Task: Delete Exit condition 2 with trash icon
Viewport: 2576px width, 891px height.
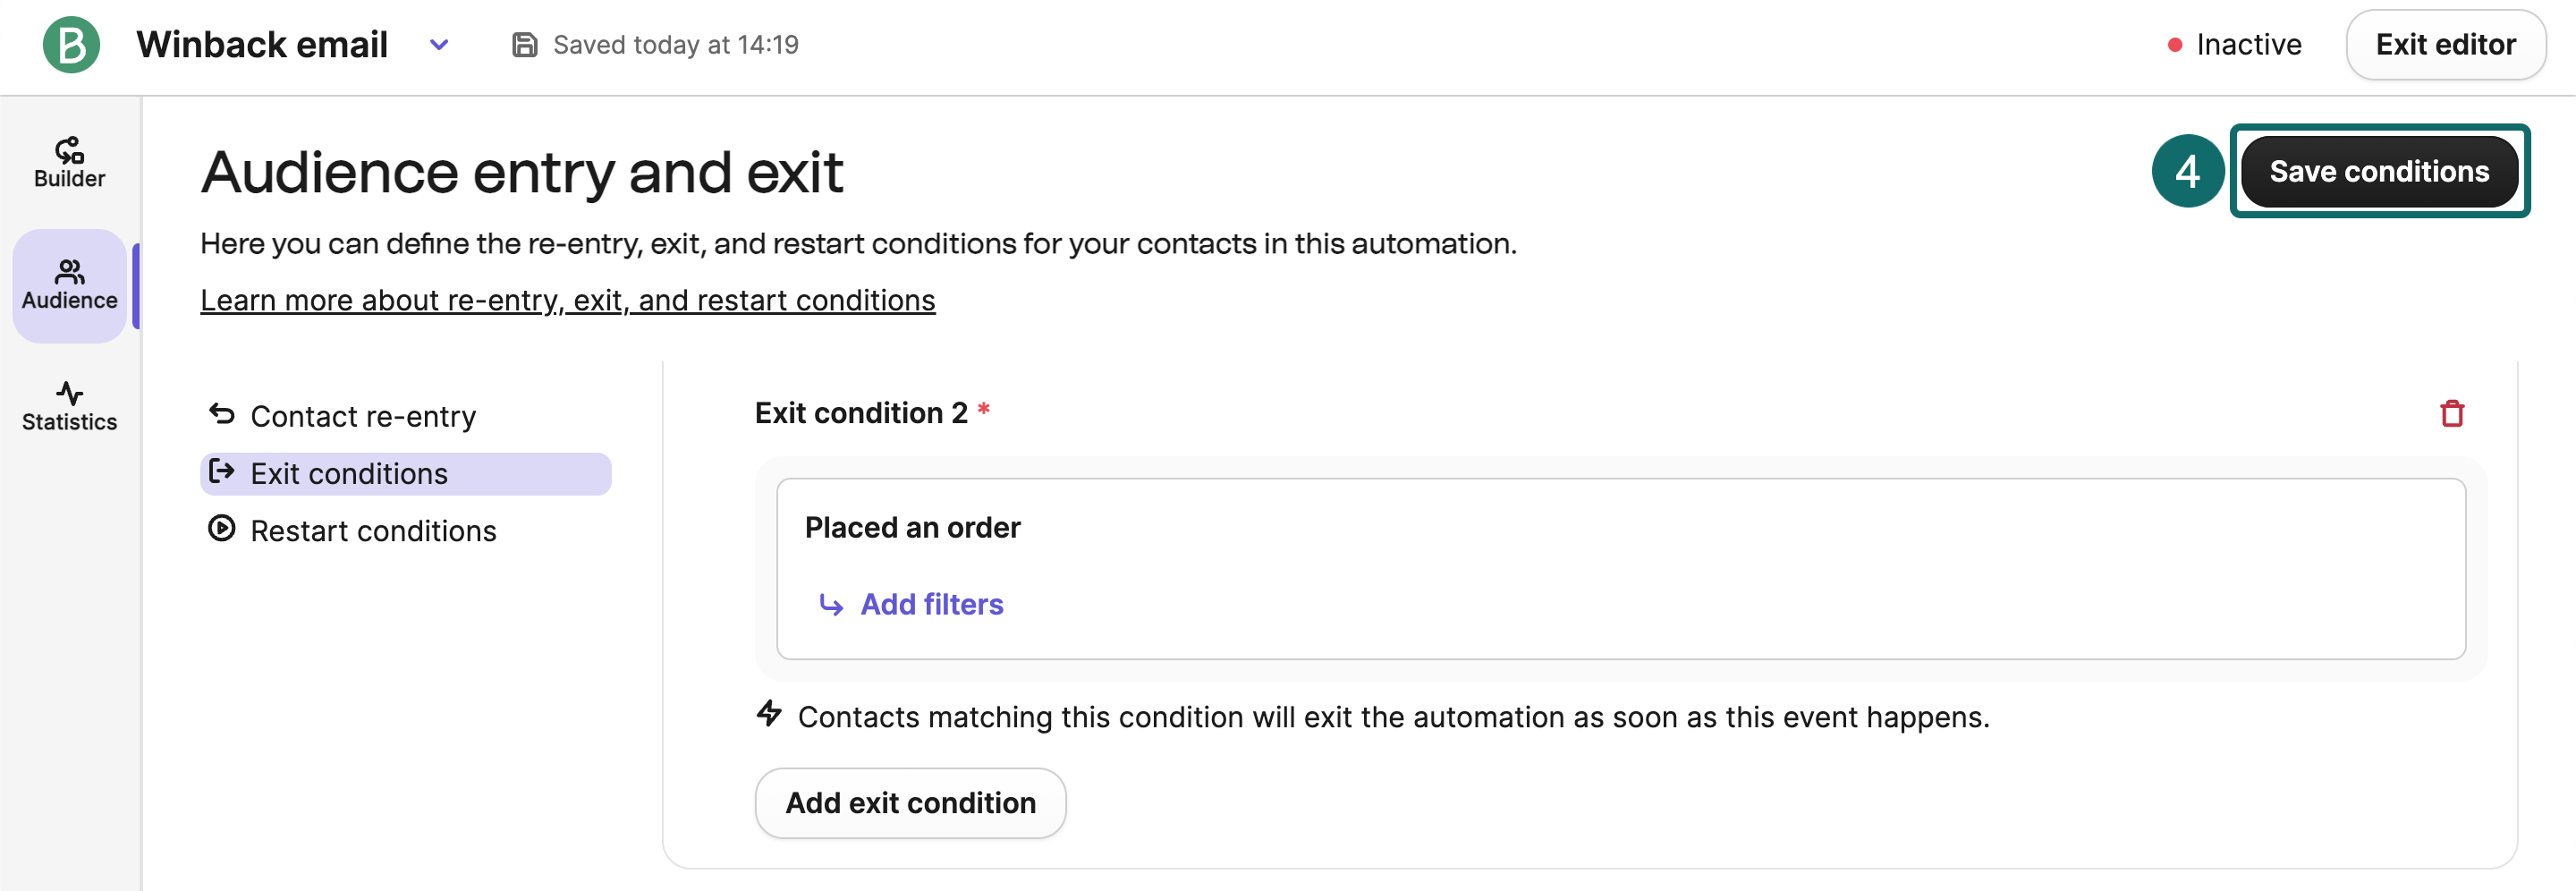Action: 2451,413
